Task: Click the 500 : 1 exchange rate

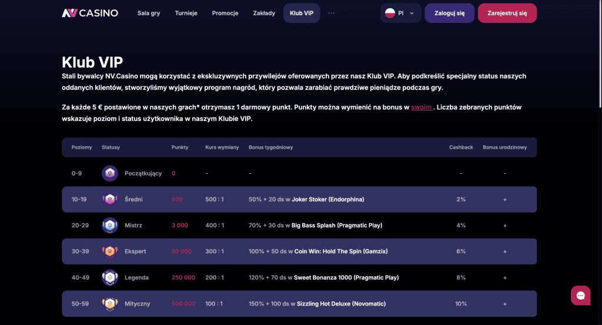Action: (x=214, y=200)
